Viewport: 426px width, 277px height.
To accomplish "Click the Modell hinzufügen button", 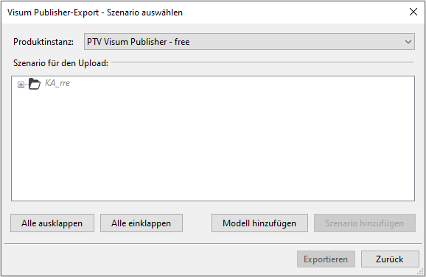I will [259, 223].
